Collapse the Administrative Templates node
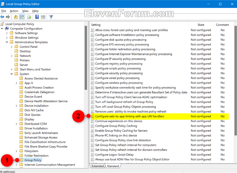The width and height of the screenshot is (237, 173). click(7, 42)
